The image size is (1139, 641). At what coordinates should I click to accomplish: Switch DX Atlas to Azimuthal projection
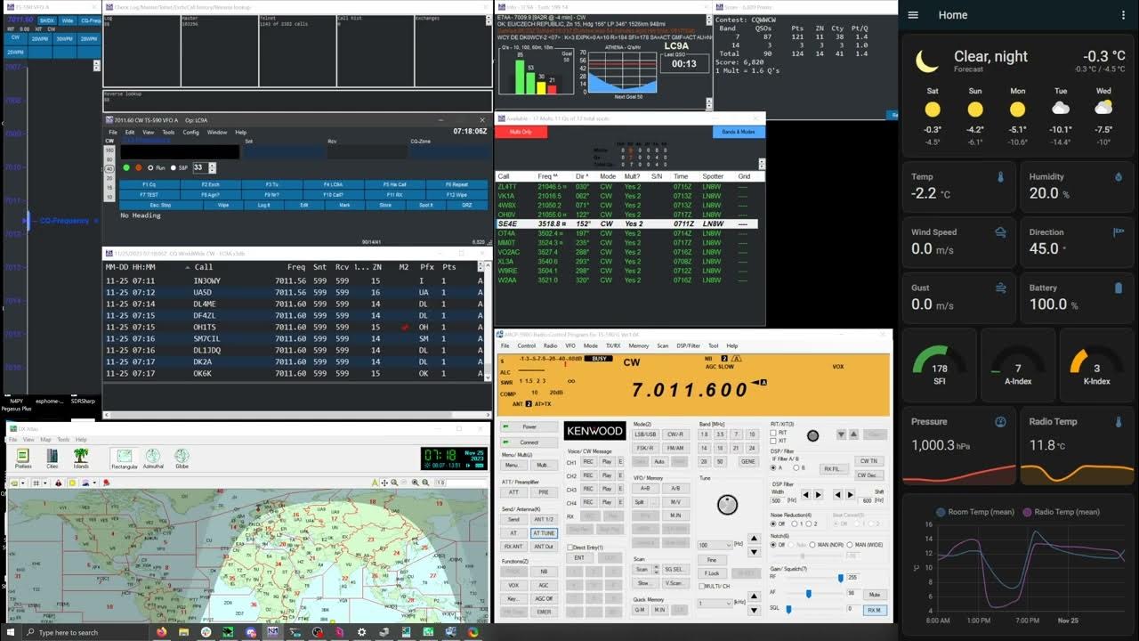click(x=153, y=458)
